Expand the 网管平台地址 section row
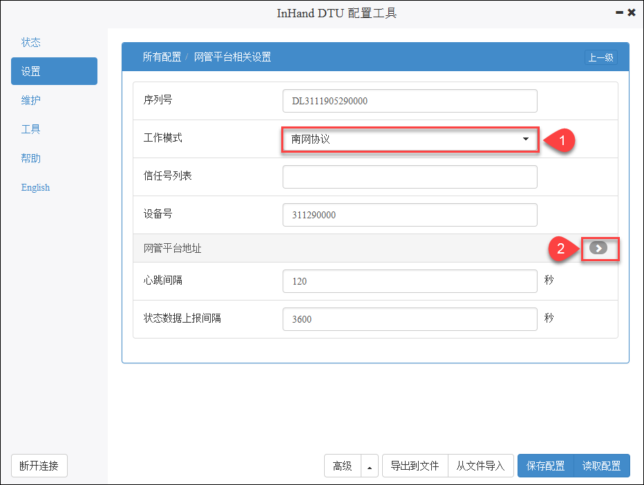This screenshot has width=644, height=485. click(x=375, y=248)
